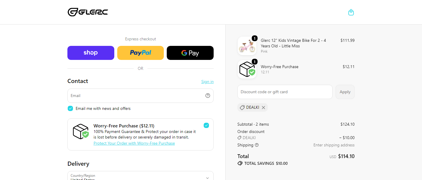The width and height of the screenshot is (422, 180).
Task: Click the email field help question icon
Action: [208, 96]
